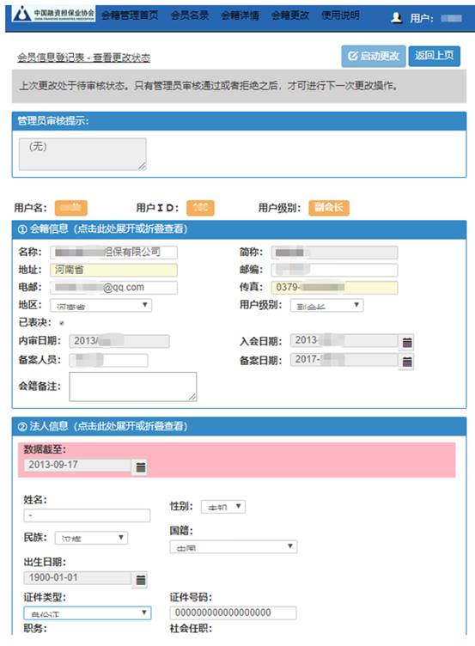Open the 用户级别 dropdown

[326, 305]
